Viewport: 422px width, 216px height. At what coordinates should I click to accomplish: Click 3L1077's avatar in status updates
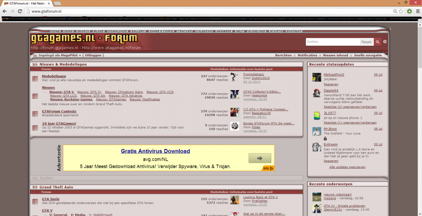[x=317, y=115]
